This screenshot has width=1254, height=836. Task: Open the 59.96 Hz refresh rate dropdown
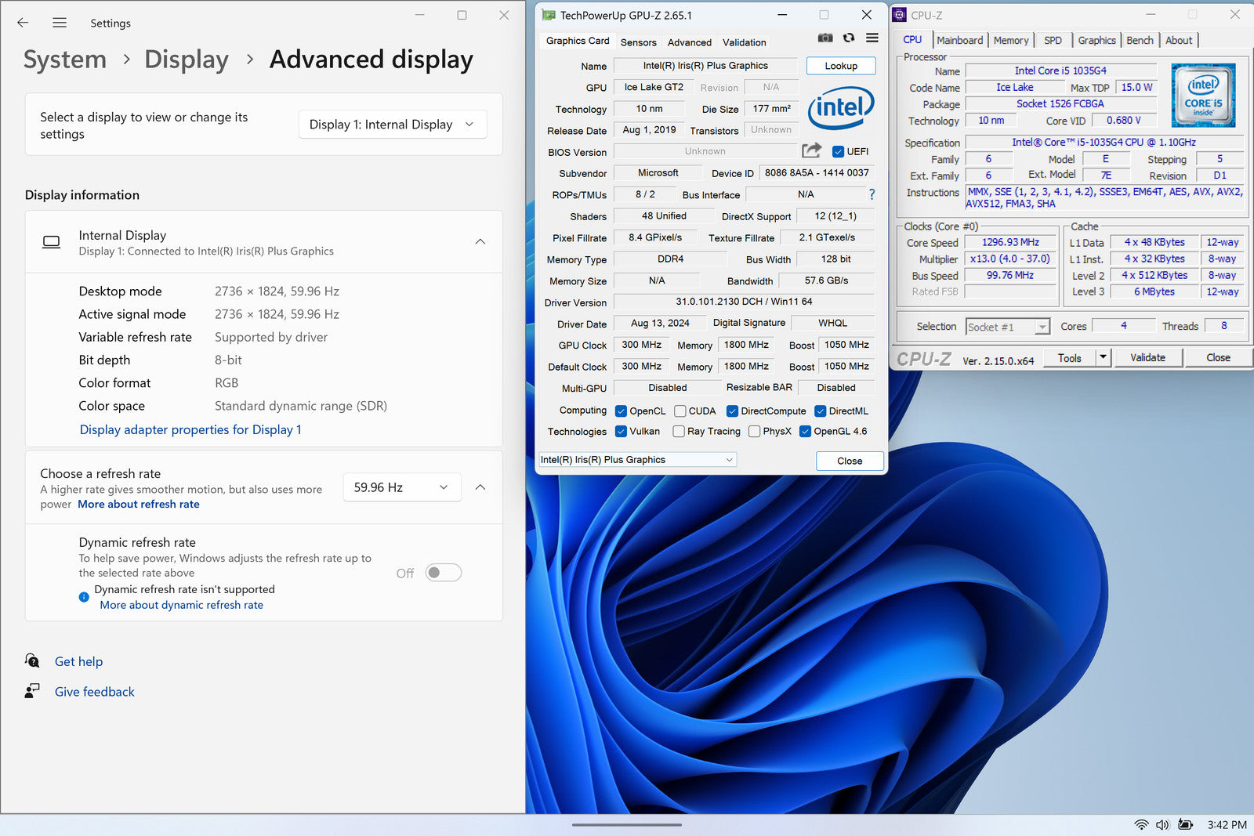point(402,487)
